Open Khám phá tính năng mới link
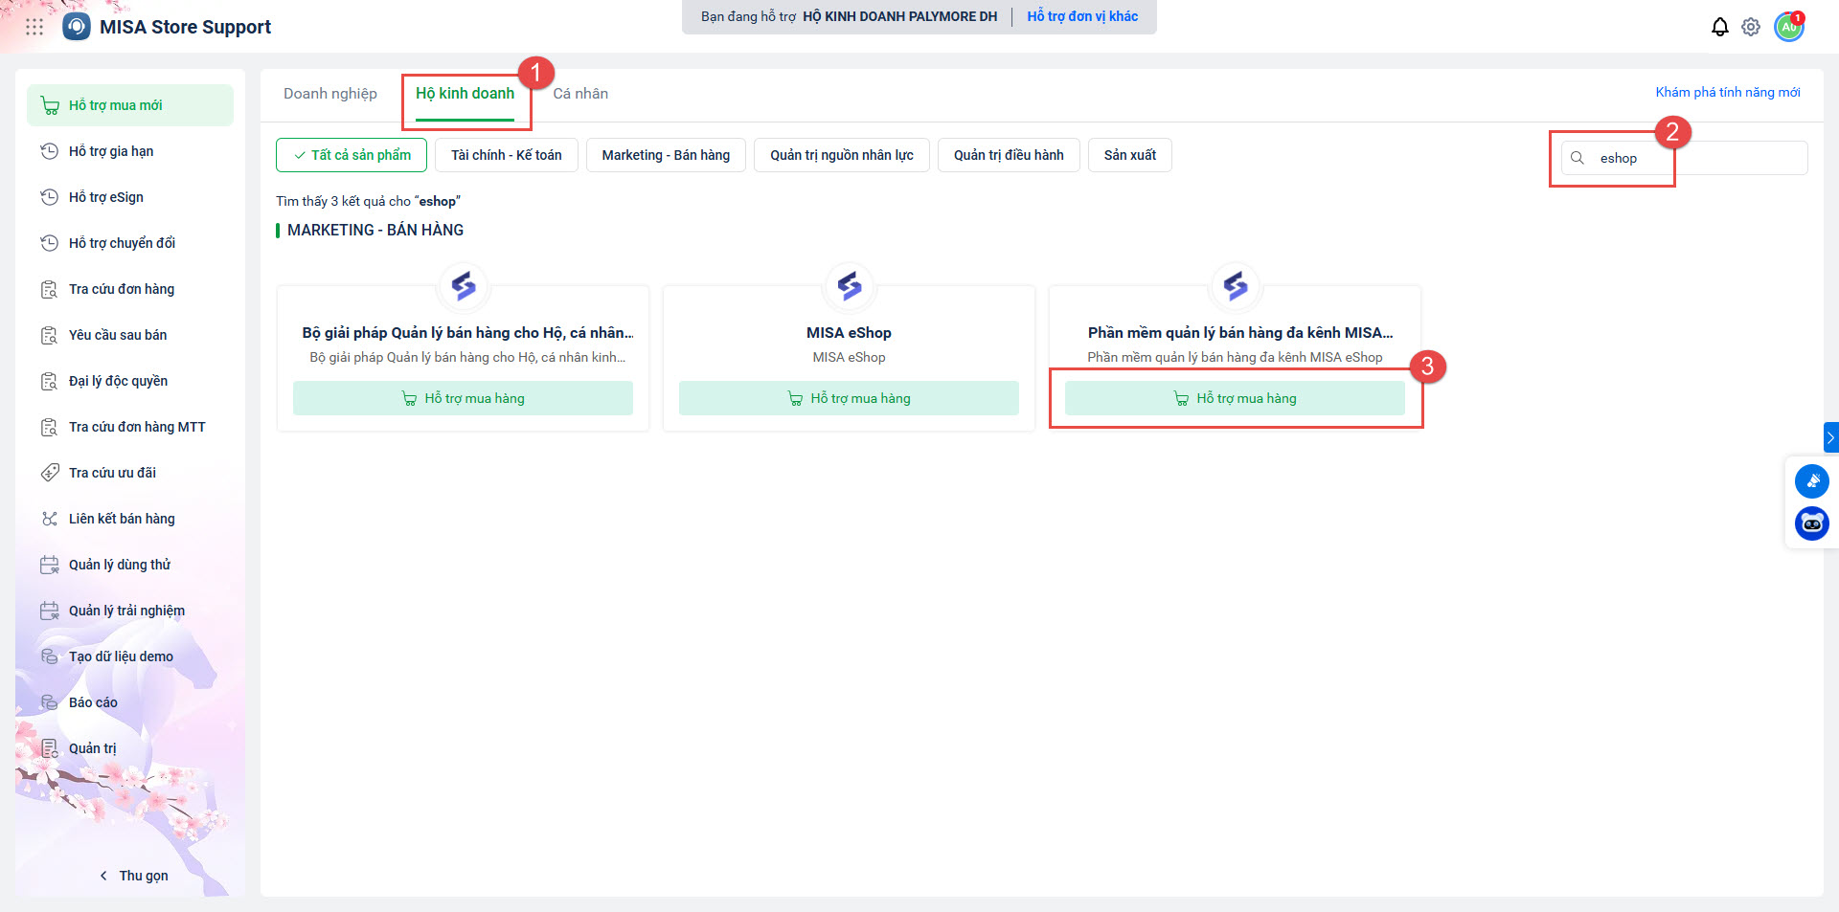1839x912 pixels. click(1728, 93)
